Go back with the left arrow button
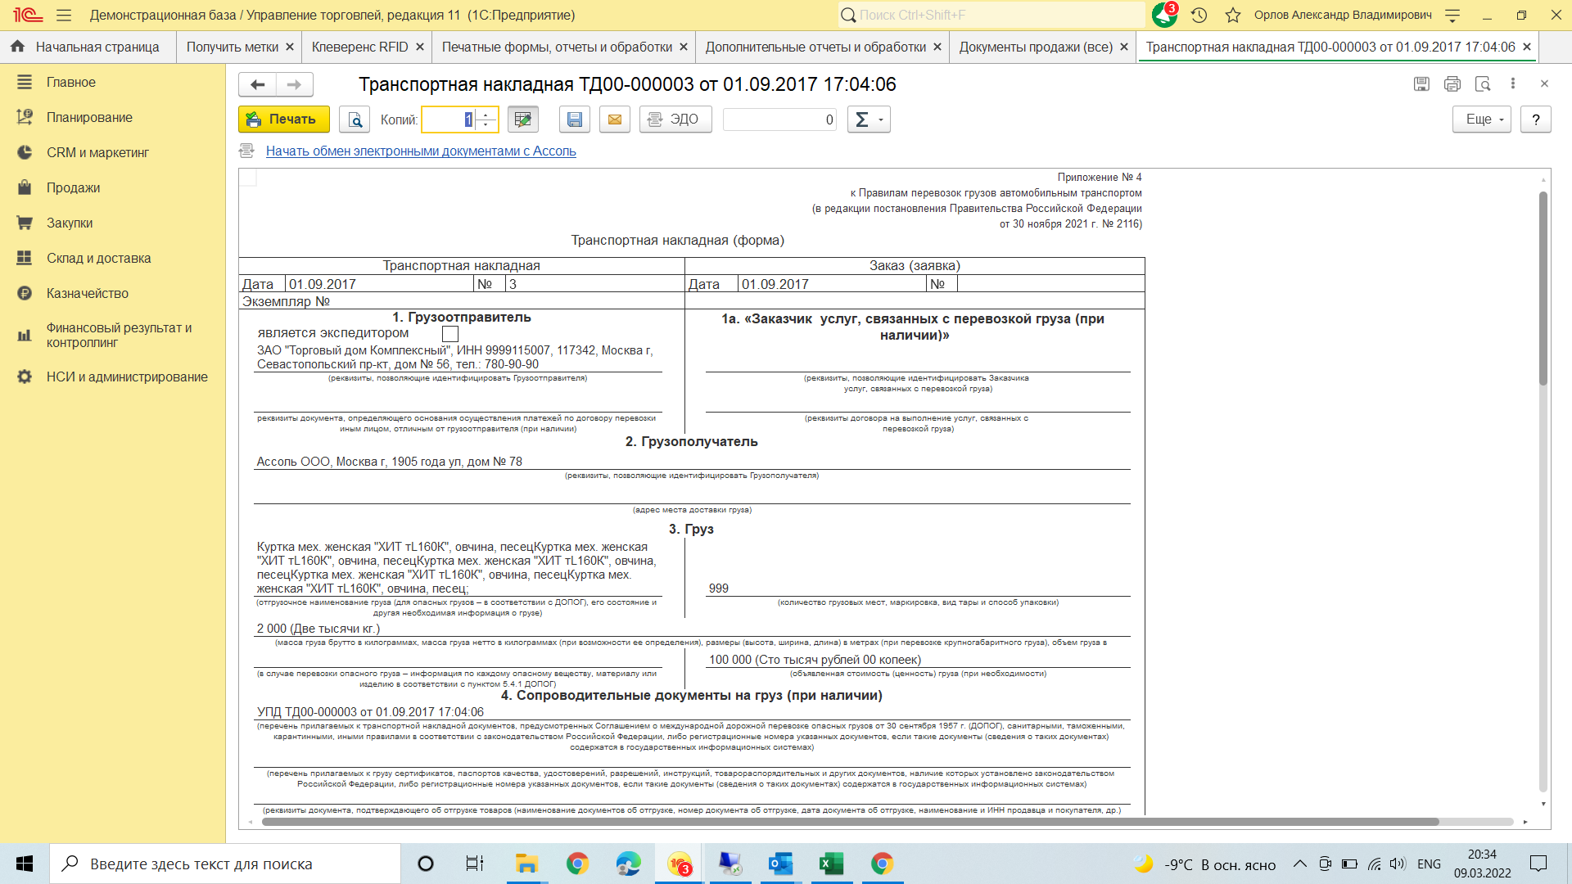 click(x=258, y=84)
